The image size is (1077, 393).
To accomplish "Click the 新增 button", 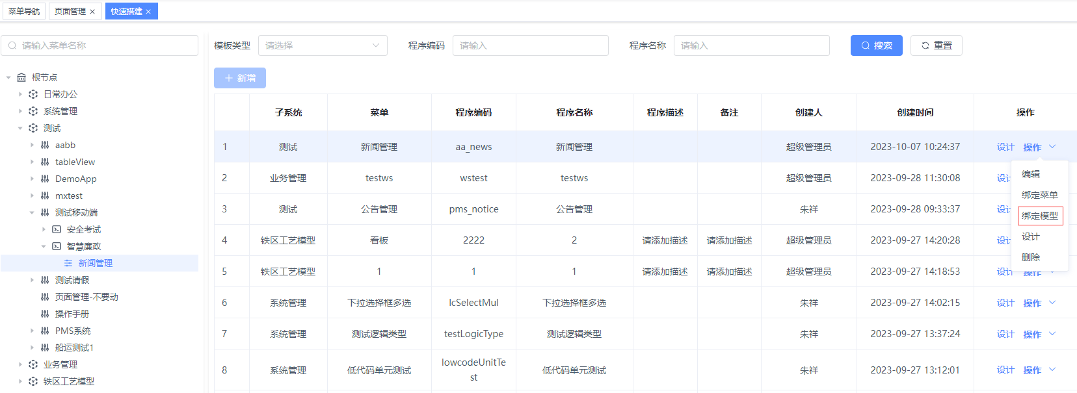I will [240, 78].
